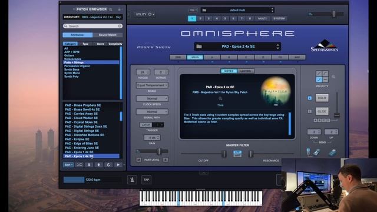Select the highlighted bottom-left velocity curve
The width and height of the screenshot is (377, 212).
(x=319, y=79)
